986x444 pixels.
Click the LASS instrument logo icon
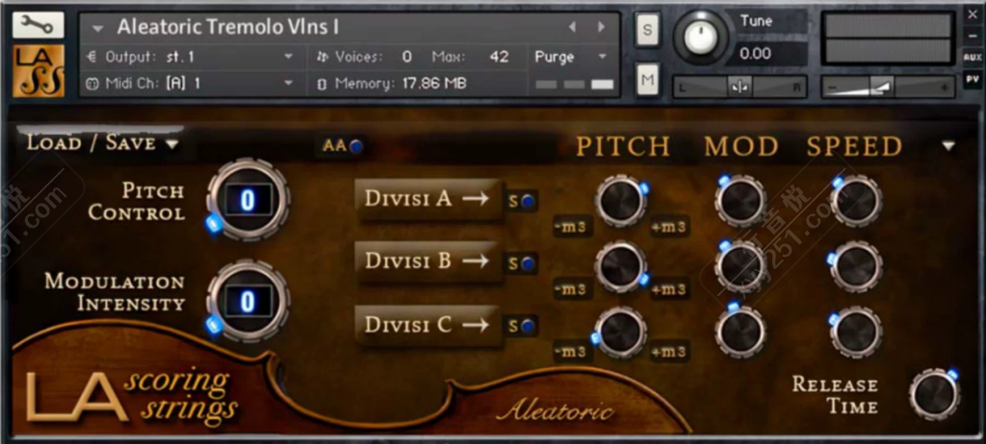39,70
